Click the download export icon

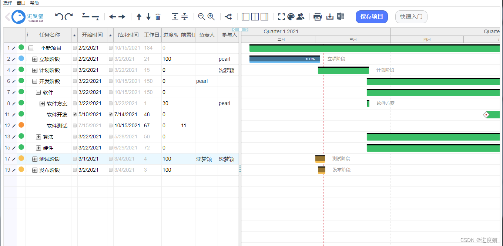[x=330, y=17]
